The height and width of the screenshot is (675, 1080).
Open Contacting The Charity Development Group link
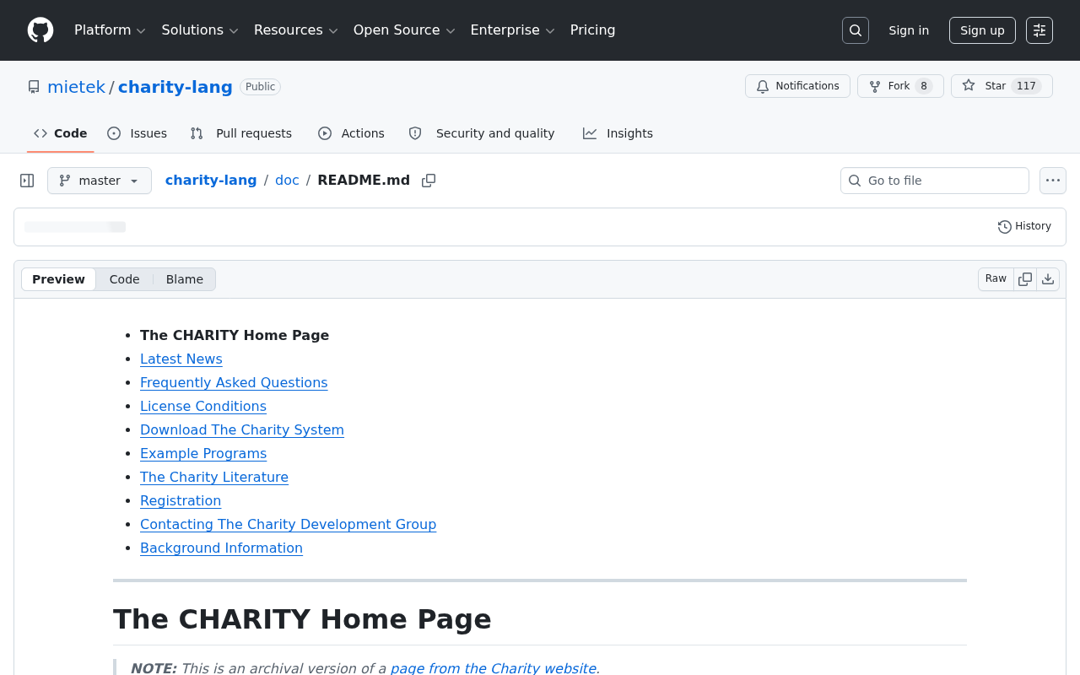coord(289,525)
